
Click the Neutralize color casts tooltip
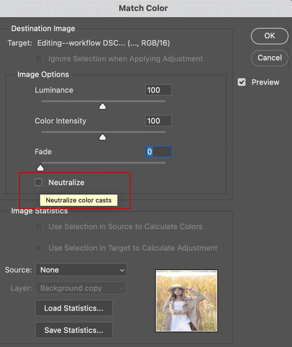(79, 200)
